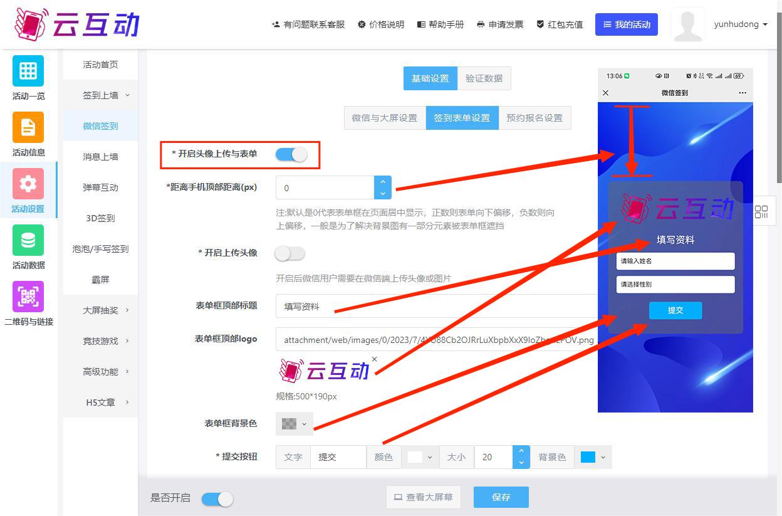This screenshot has width=782, height=516.
Task: Click the uploaded 云互动 logo thumbnail
Action: (x=324, y=371)
